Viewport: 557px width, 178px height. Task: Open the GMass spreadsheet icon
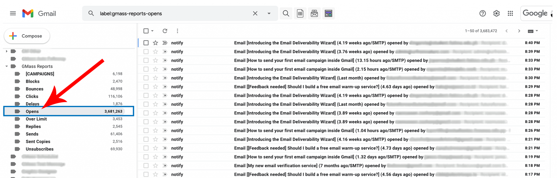[x=300, y=13]
